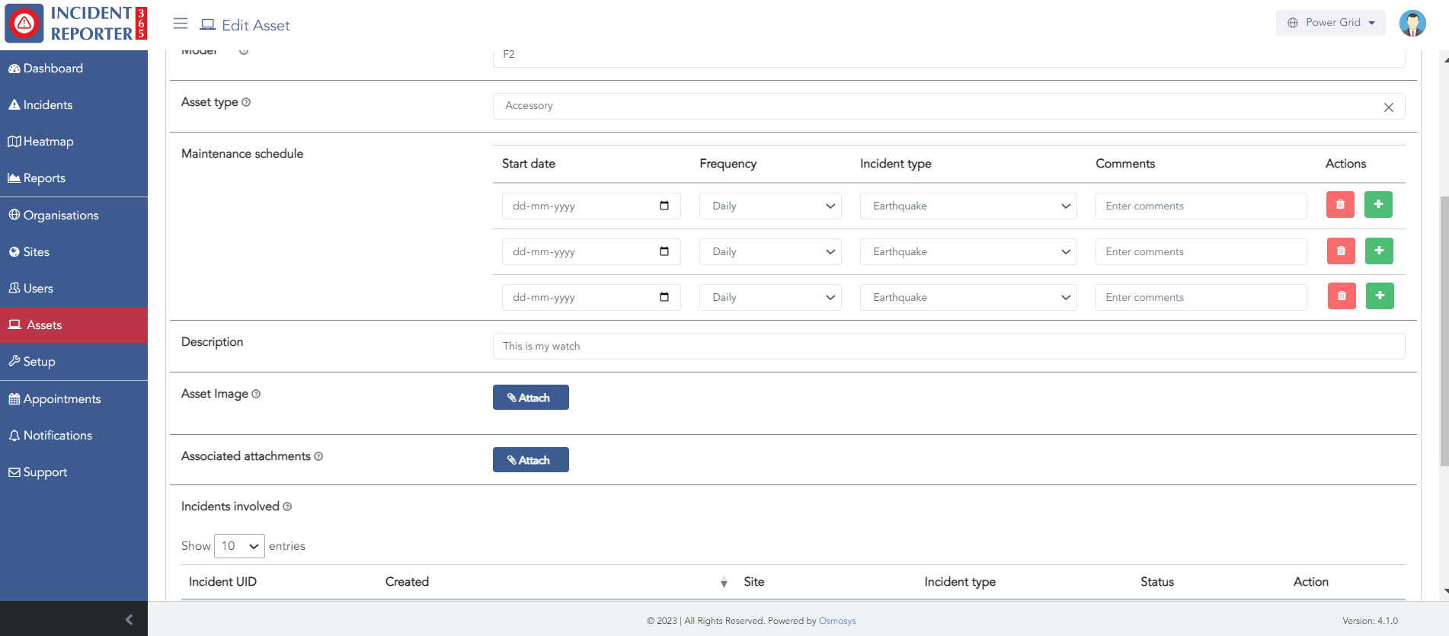Open the user profile avatar
This screenshot has height=636, width=1449.
tap(1412, 23)
